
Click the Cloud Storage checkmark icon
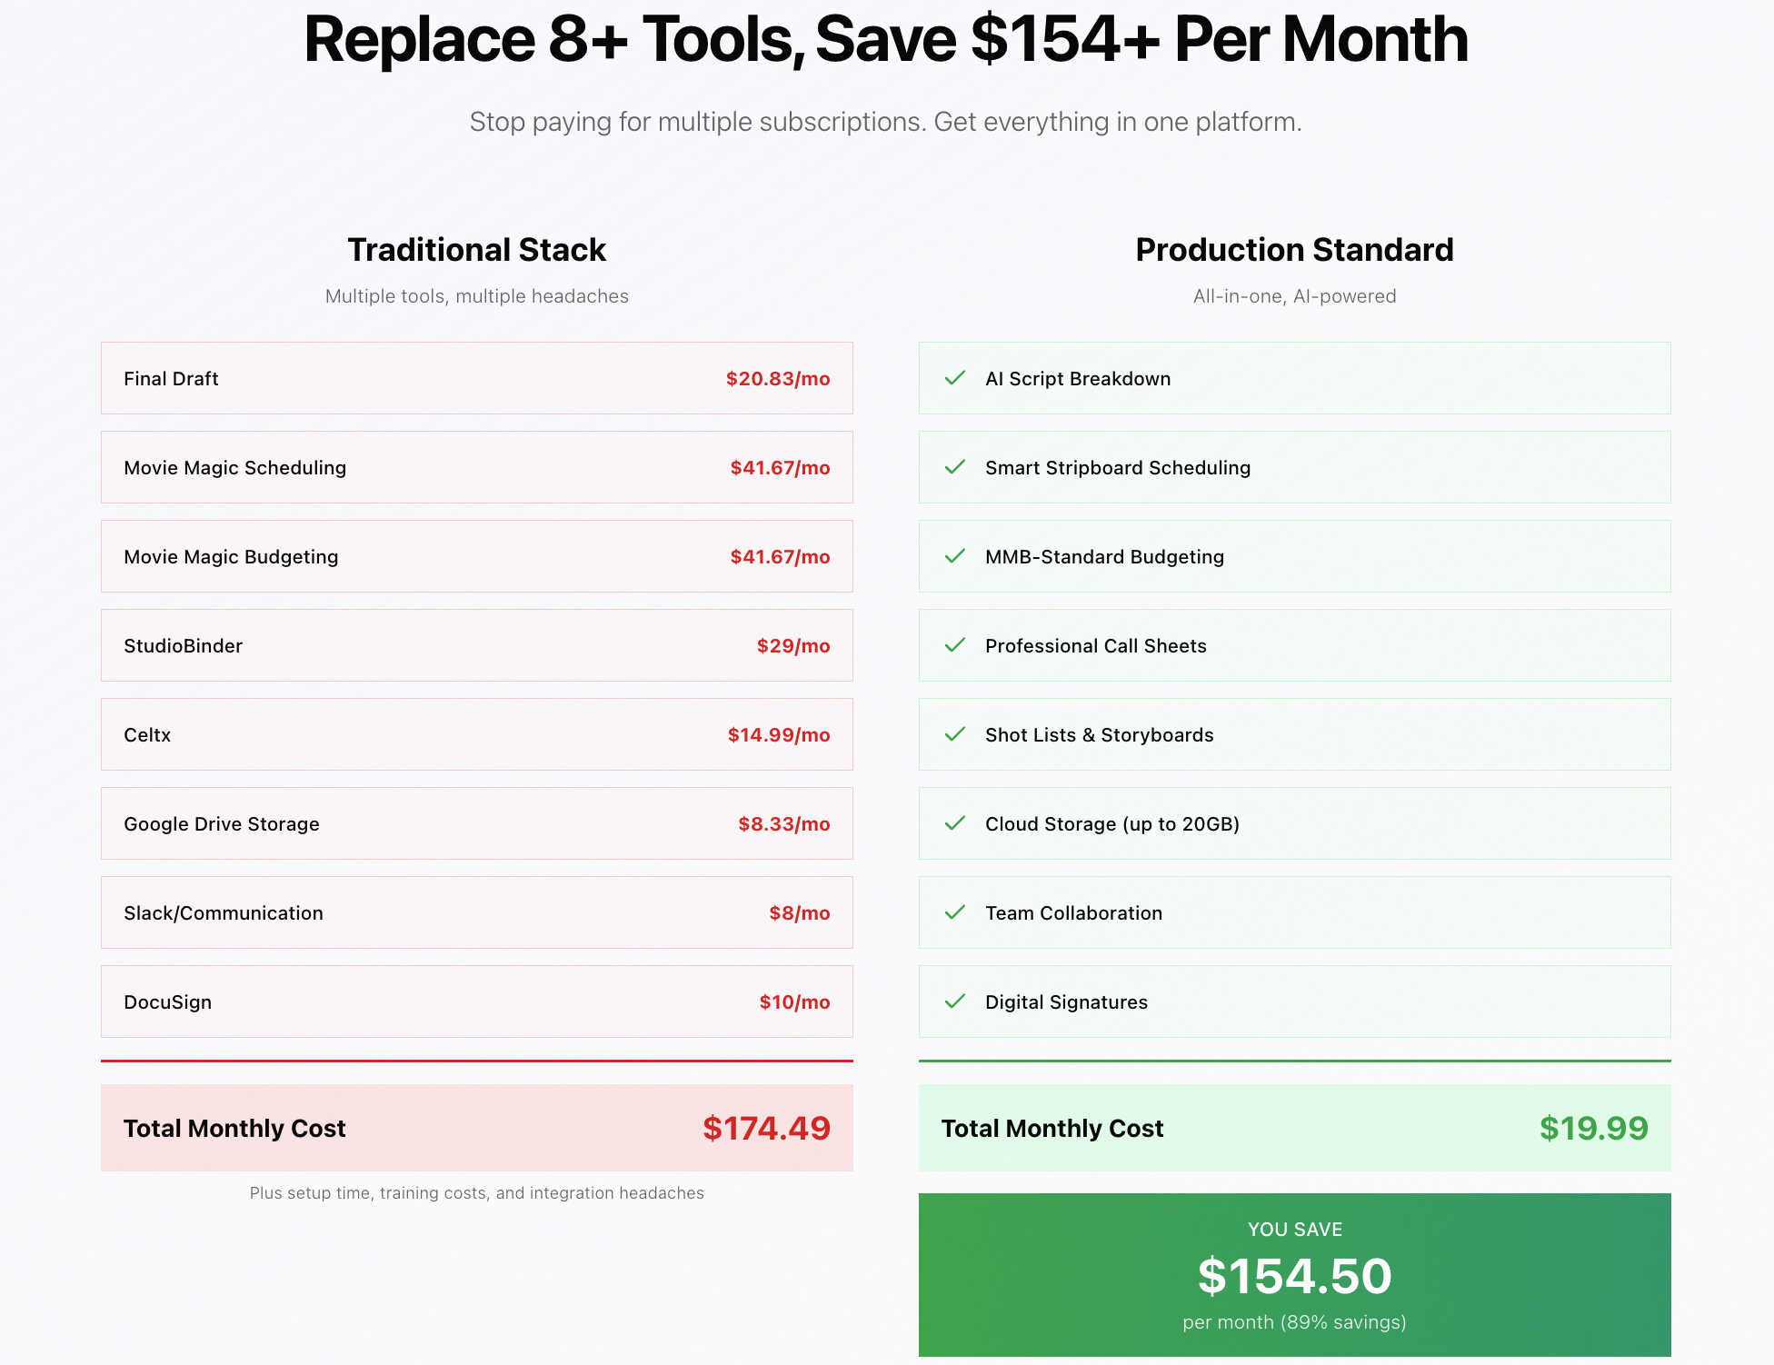[954, 823]
